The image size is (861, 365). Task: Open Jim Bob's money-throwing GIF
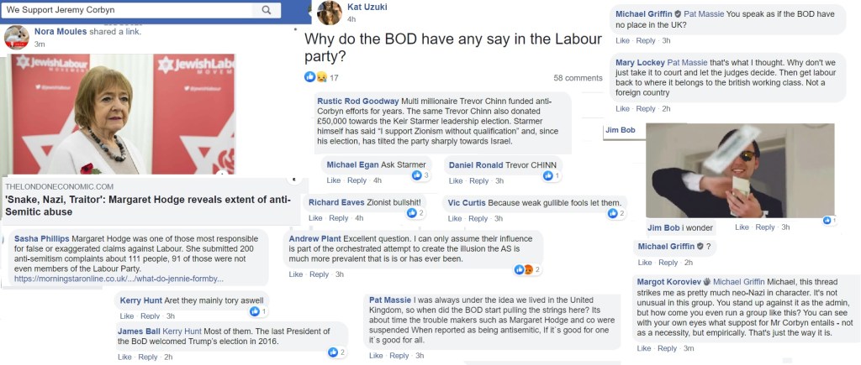pyautogui.click(x=740, y=170)
